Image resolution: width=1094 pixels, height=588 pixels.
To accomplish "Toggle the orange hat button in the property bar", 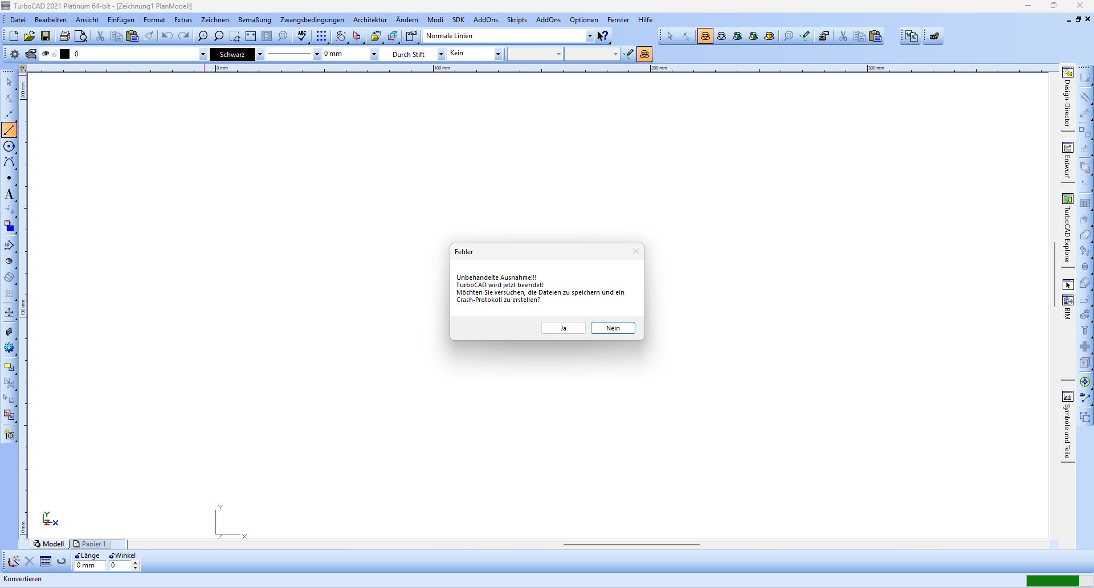I will (644, 54).
